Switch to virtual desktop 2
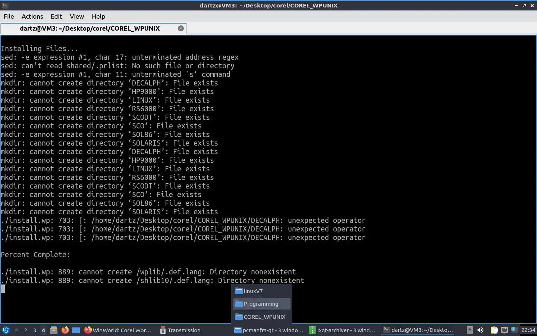537x336 pixels. coord(25,330)
